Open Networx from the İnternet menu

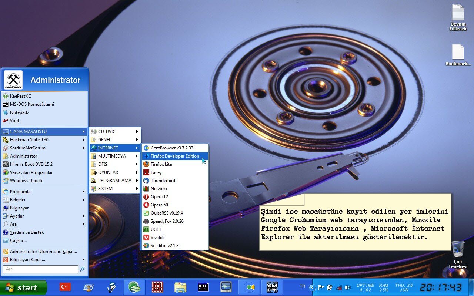tap(175, 189)
